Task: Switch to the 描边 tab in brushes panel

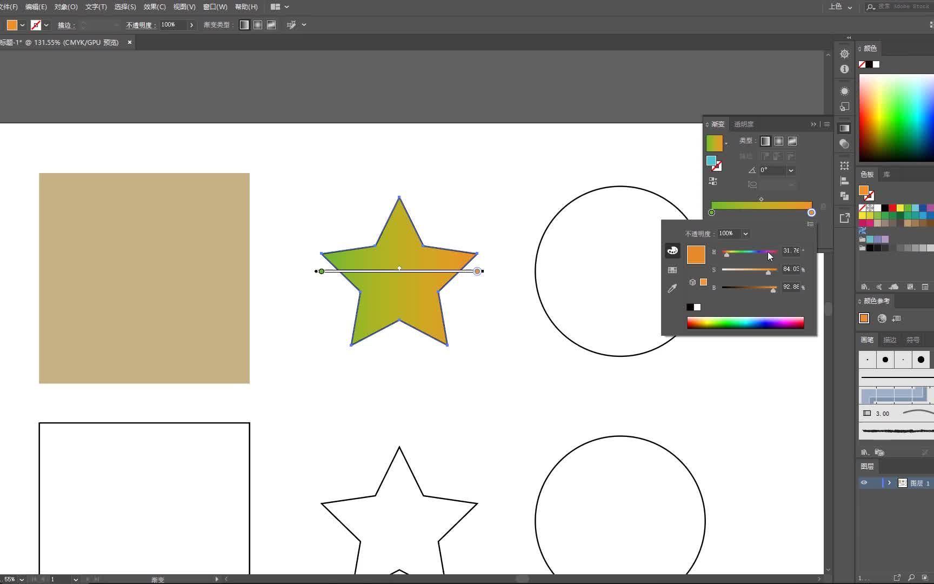Action: [890, 340]
